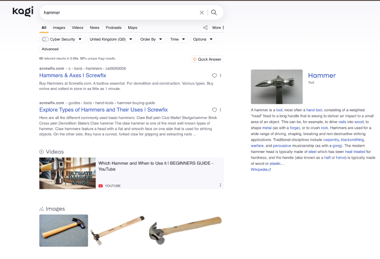Clear the search box with the X icon
The height and width of the screenshot is (259, 380).
[x=201, y=13]
